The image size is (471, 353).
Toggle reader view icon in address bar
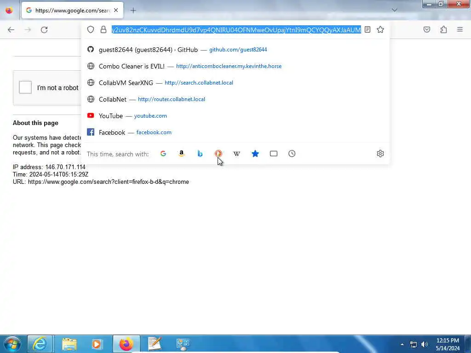[x=368, y=29]
